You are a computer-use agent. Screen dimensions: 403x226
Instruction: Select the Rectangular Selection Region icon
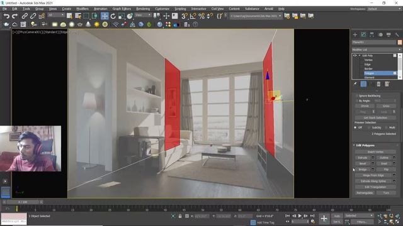[x=86, y=16]
